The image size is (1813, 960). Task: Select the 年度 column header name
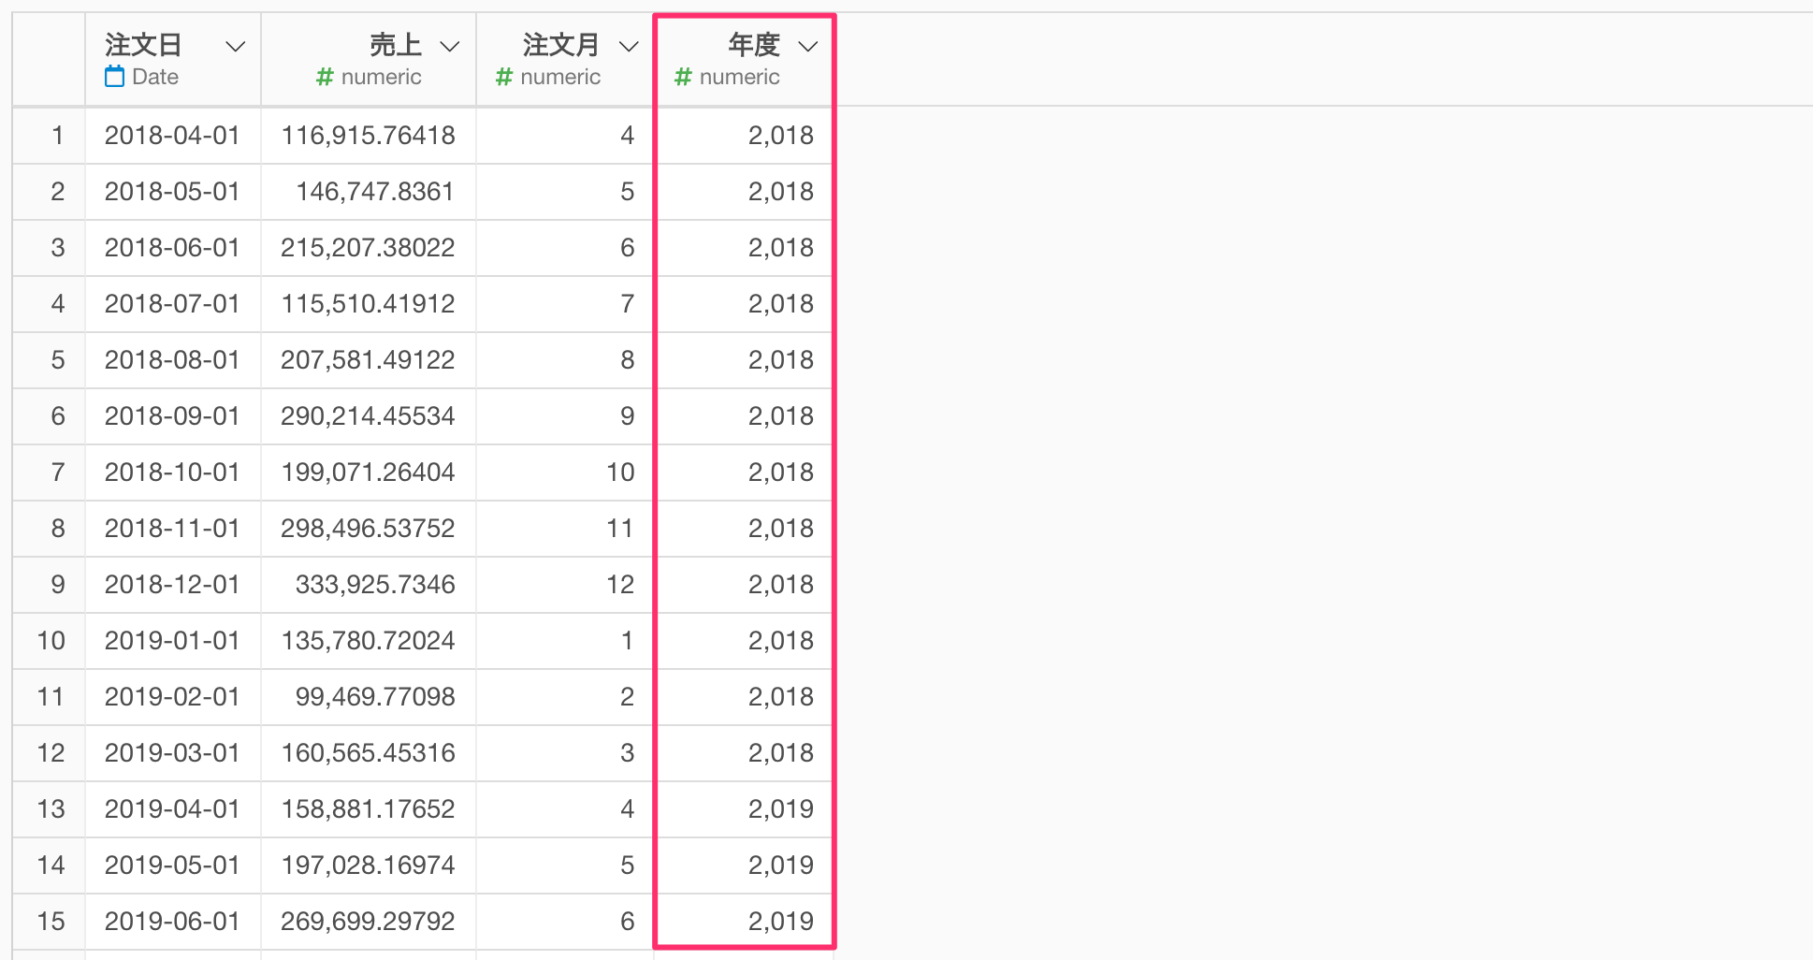tap(754, 44)
